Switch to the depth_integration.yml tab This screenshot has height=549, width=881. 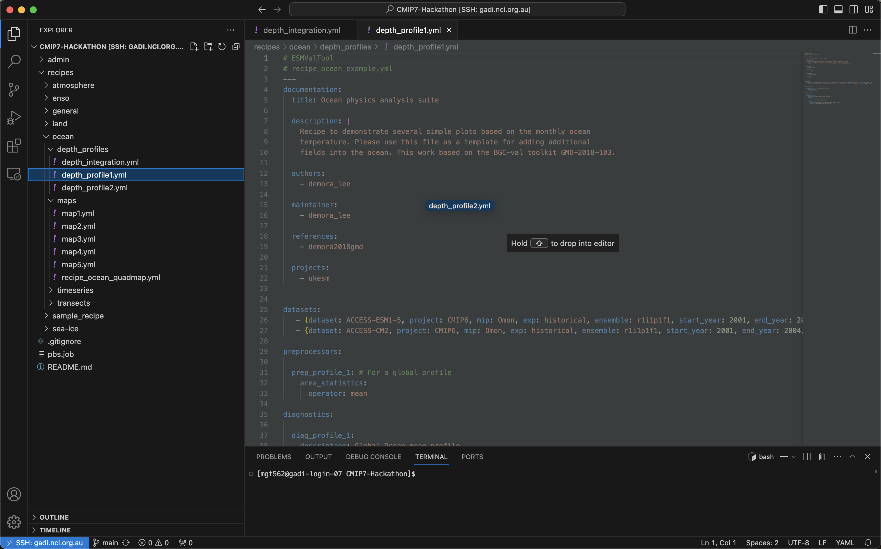[x=301, y=30]
